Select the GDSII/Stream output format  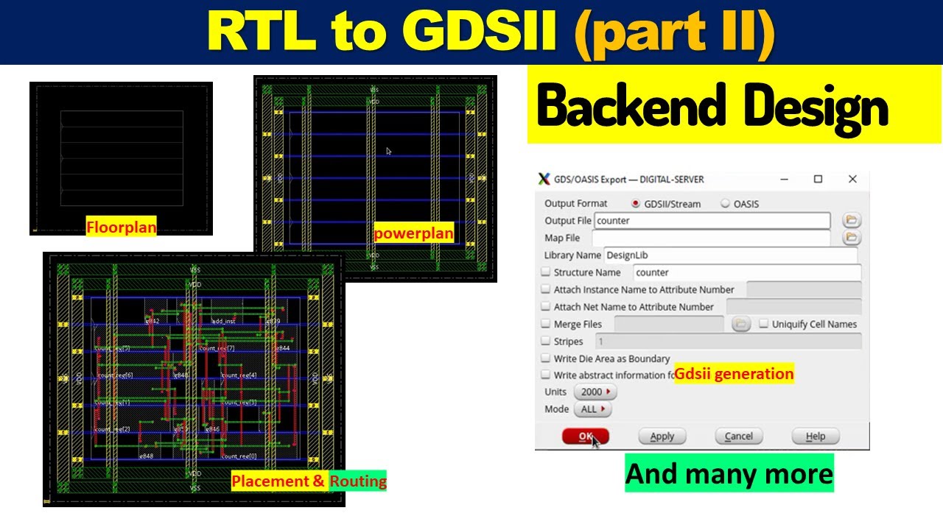(636, 204)
